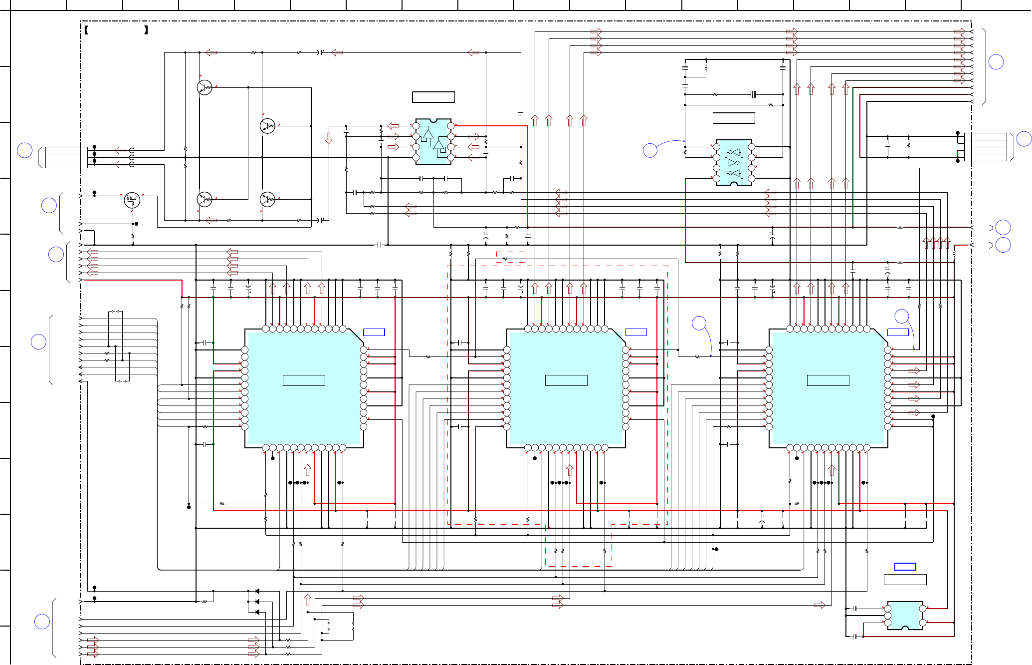The image size is (1032, 665).
Task: Click the topmost diode in the stack of three diodes
Action: (x=257, y=591)
